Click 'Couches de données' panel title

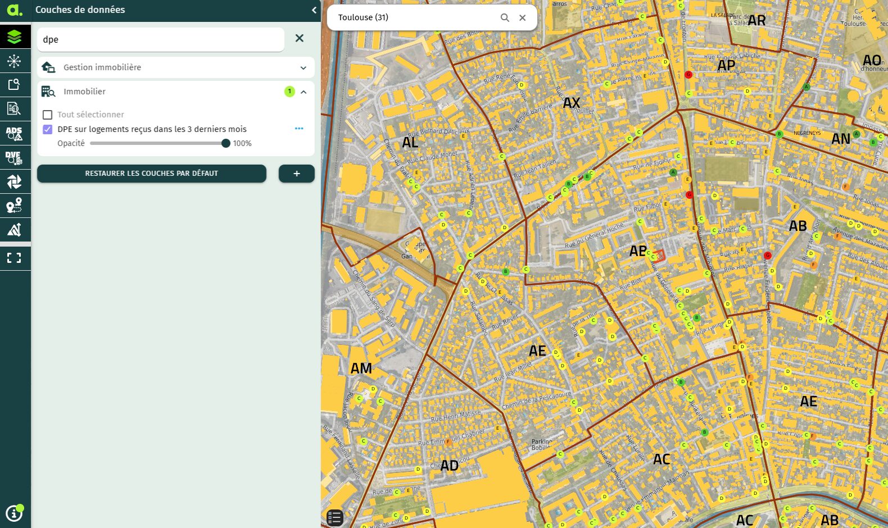click(x=80, y=10)
